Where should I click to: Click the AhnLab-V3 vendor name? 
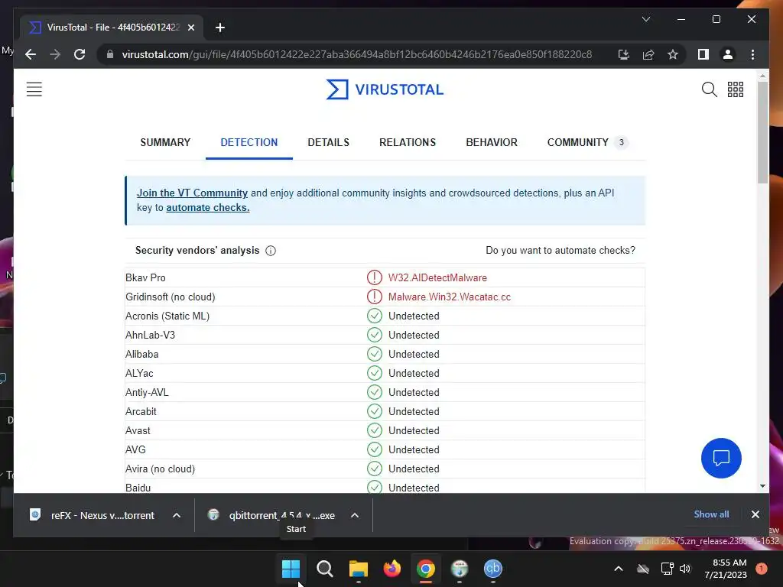(x=151, y=335)
